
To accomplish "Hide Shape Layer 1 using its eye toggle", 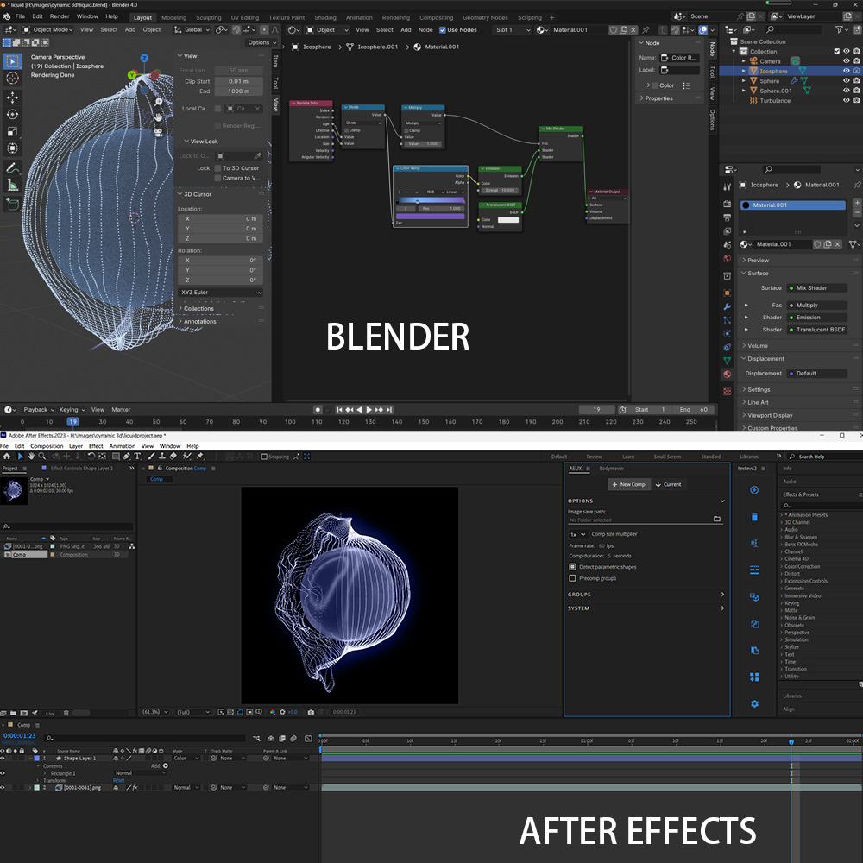I will click(x=3, y=759).
